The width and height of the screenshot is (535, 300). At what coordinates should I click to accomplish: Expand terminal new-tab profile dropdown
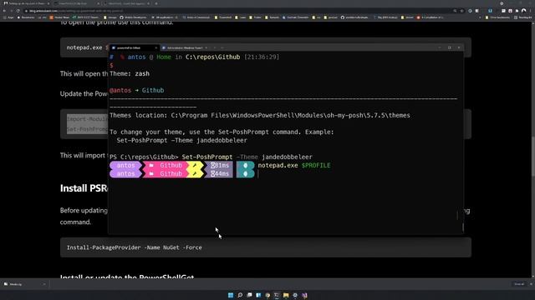tap(222, 47)
